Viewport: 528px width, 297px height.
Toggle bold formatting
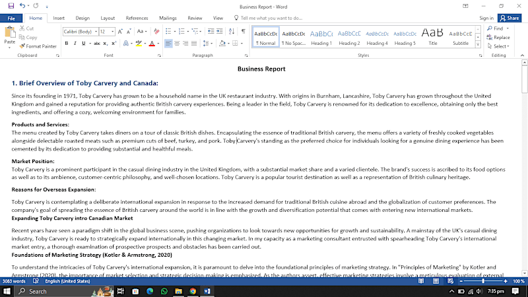67,44
